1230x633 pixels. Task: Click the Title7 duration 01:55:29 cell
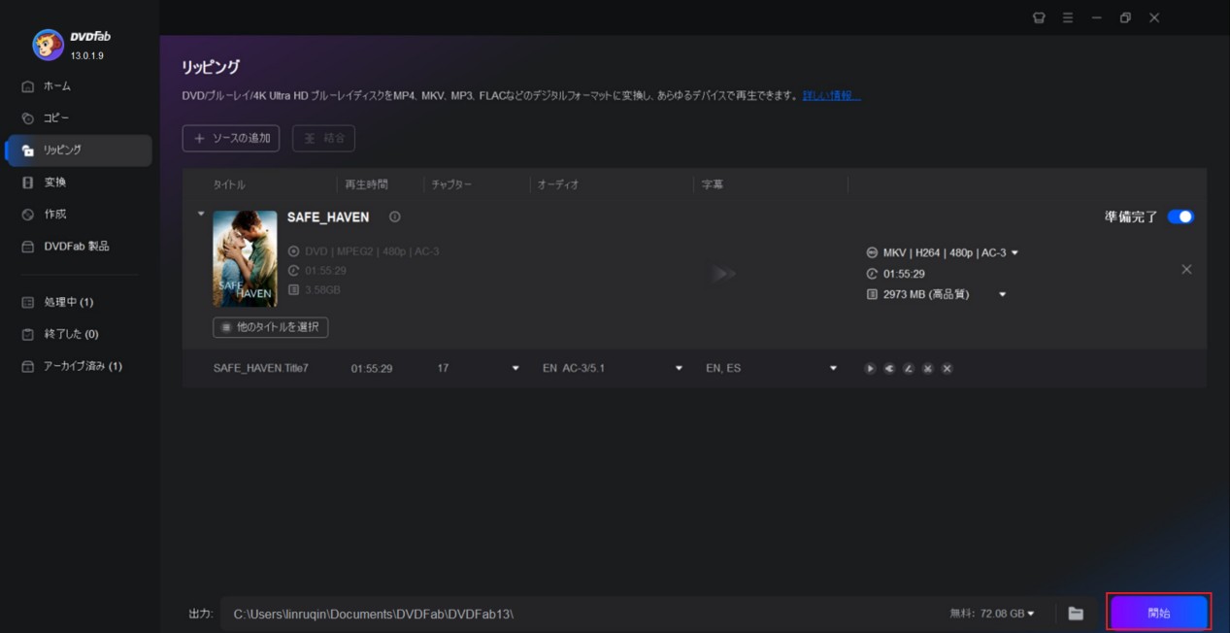click(x=372, y=369)
